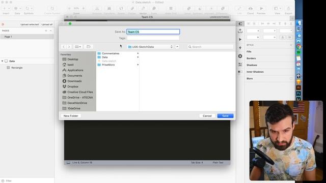The height and width of the screenshot is (183, 326).
Task: Select Page 1 in Pages list
Action: (x=27, y=37)
